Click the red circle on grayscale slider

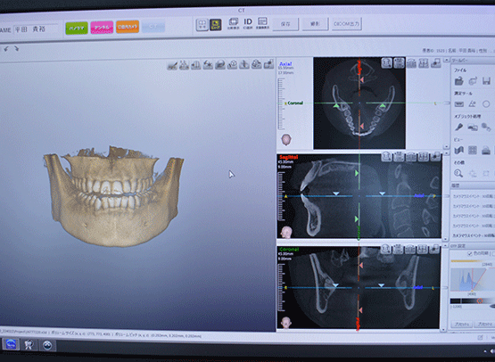pyautogui.click(x=480, y=300)
